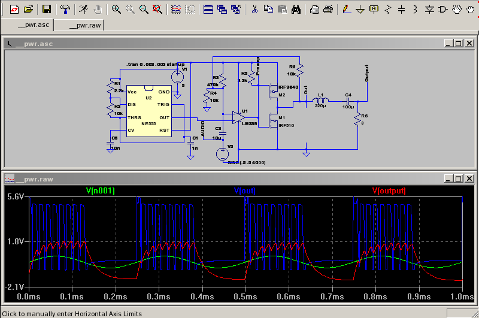Click the 220µ inductor L1 value
The height and width of the screenshot is (318, 479).
tap(320, 105)
